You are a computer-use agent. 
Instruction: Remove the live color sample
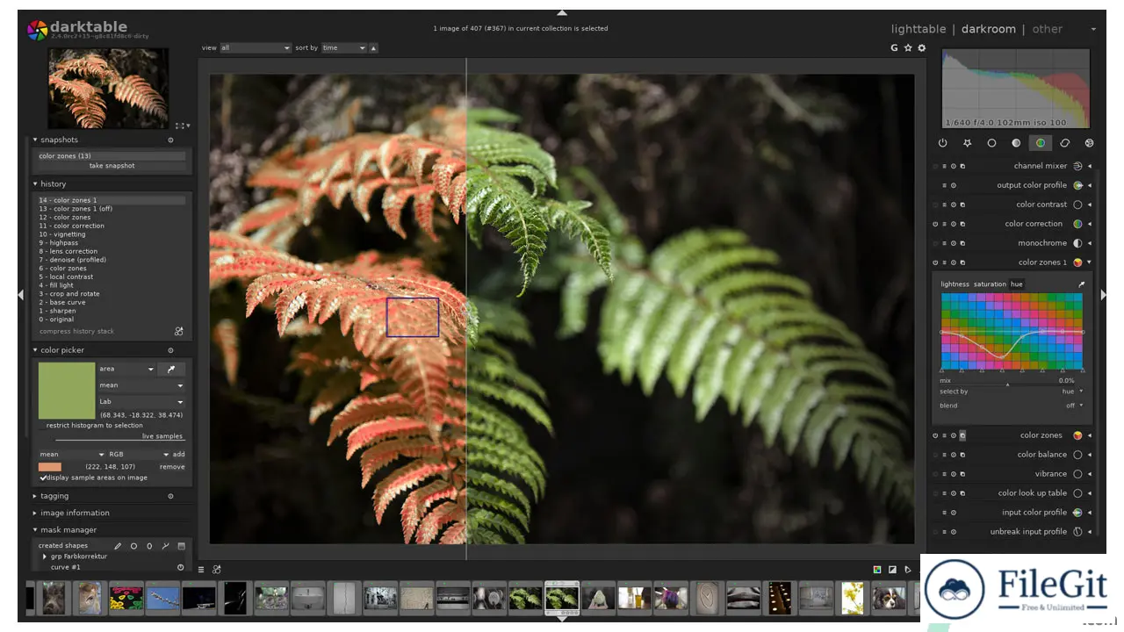pyautogui.click(x=172, y=467)
